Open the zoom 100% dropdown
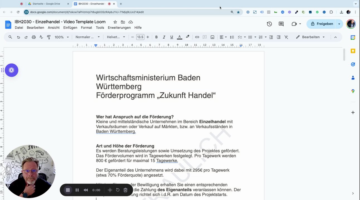This screenshot has width=360, height=200. pos(62,37)
